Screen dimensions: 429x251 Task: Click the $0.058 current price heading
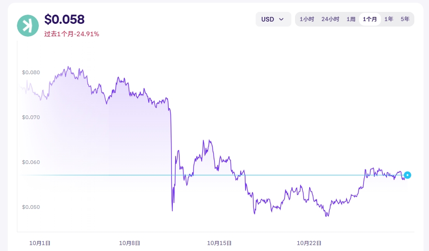point(64,20)
